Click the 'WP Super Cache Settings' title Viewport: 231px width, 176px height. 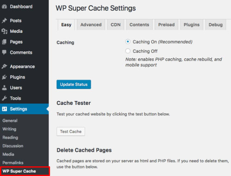coord(96,8)
